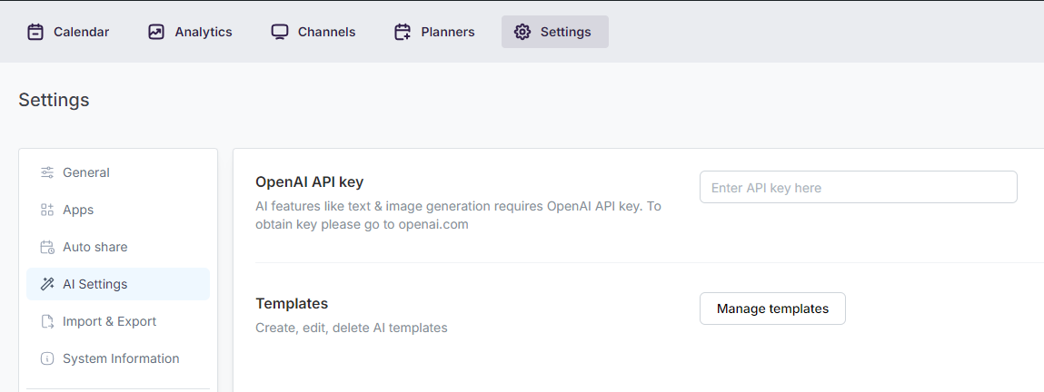This screenshot has width=1044, height=392.
Task: Select the Settings tab label
Action: tap(565, 32)
